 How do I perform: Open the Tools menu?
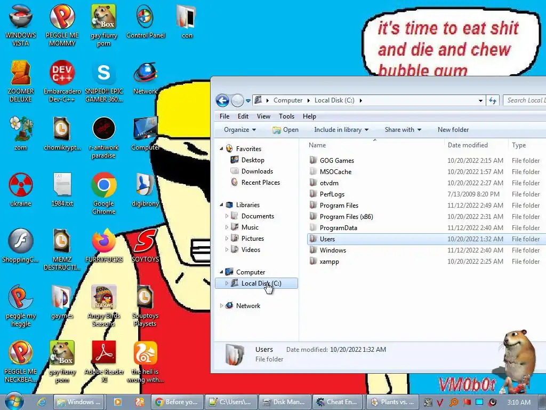click(x=286, y=116)
